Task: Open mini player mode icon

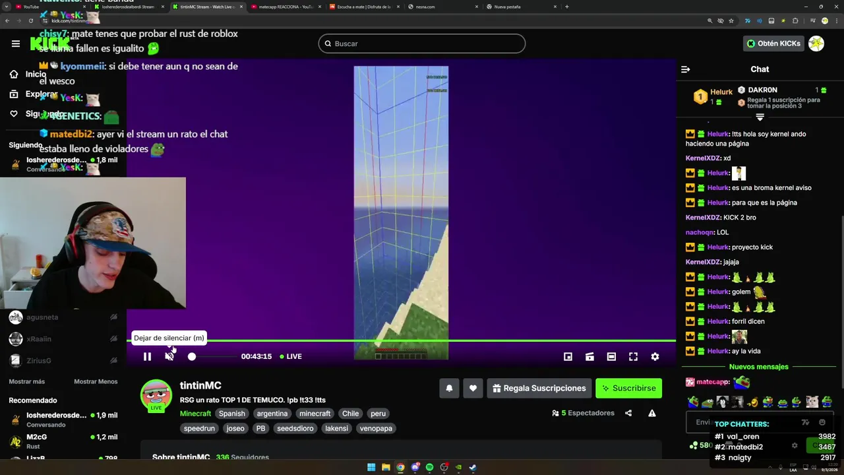Action: (x=568, y=356)
